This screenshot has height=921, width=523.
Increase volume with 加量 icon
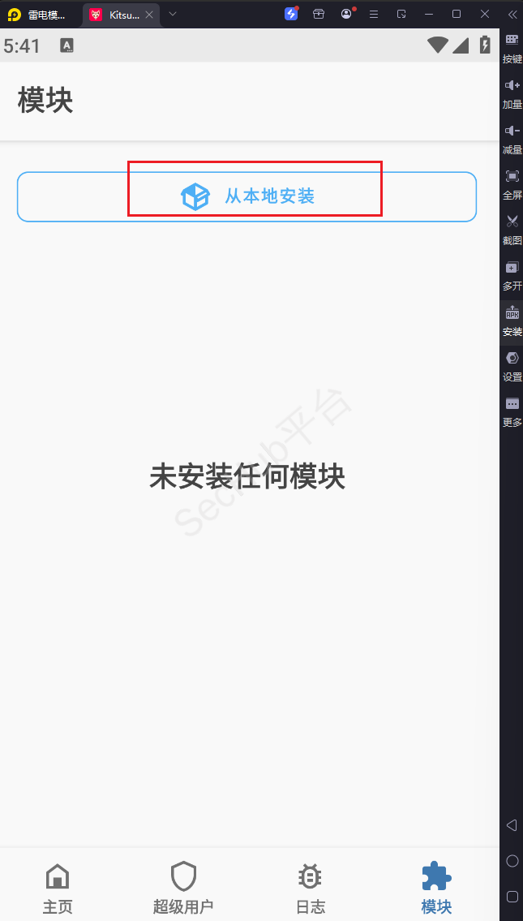pyautogui.click(x=512, y=93)
